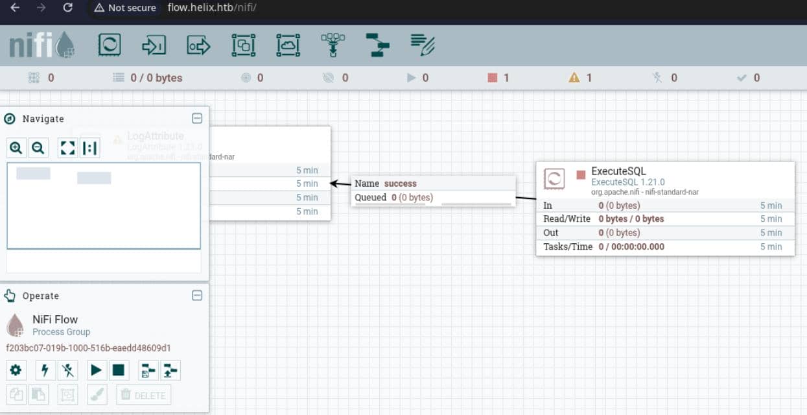Click the queued 0 / 0 bytes indicator
The width and height of the screenshot is (807, 415).
(x=148, y=78)
